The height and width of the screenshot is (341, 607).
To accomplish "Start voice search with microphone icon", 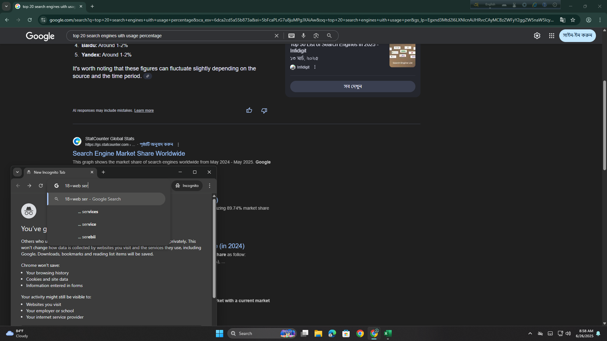I will [x=303, y=36].
